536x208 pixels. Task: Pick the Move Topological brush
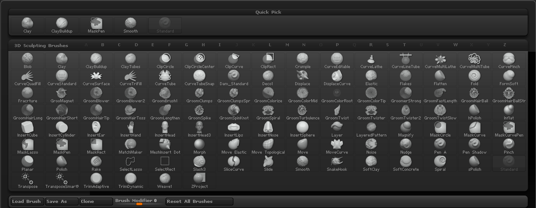(x=268, y=146)
